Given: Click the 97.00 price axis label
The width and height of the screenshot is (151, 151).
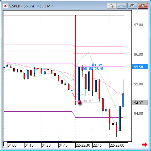Looking at the screenshot, I should pos(139,25).
